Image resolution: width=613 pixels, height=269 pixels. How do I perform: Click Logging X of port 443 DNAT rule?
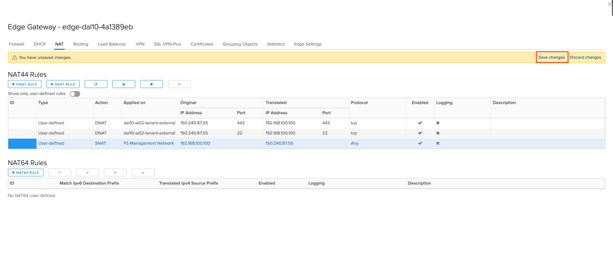click(x=438, y=123)
